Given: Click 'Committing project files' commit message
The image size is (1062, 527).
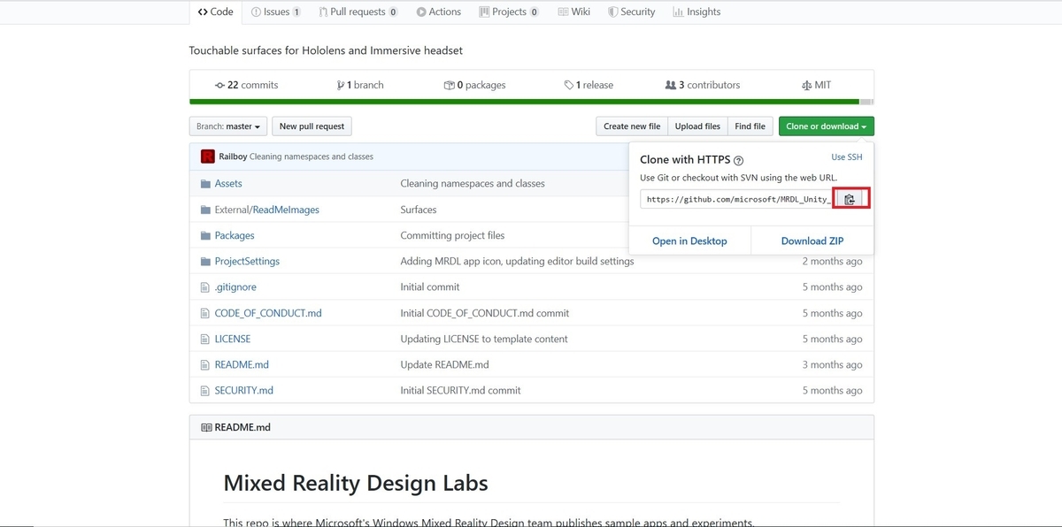Looking at the screenshot, I should point(453,236).
